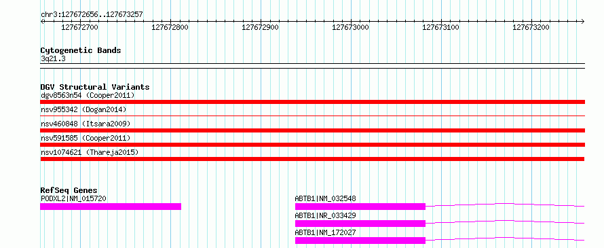The width and height of the screenshot is (604, 248).
Task: Click the intron line of ABTB1 NM_032548
Action: point(505,205)
